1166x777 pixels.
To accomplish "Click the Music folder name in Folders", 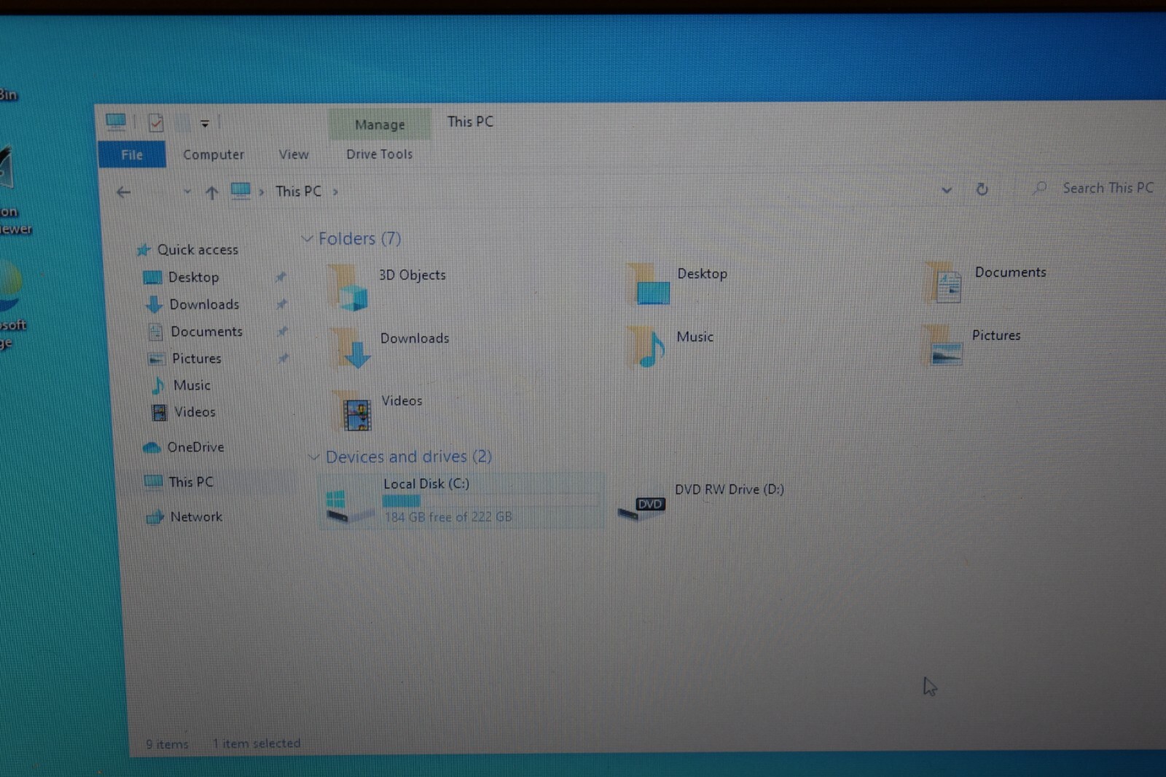I will click(694, 337).
